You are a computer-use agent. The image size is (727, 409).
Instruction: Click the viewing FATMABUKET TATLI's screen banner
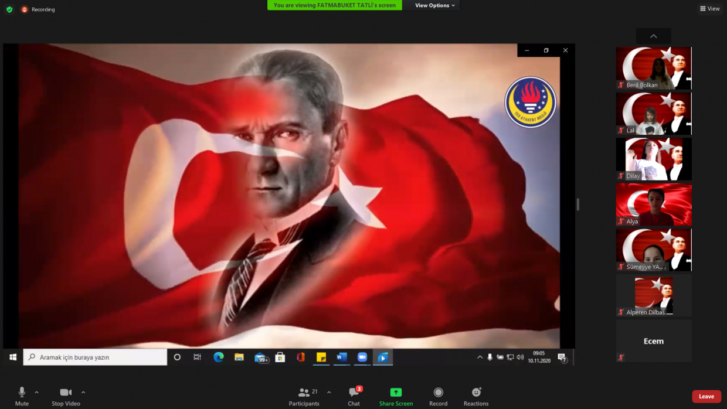click(335, 5)
